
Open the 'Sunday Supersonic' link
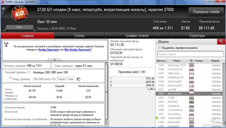coord(49,50)
